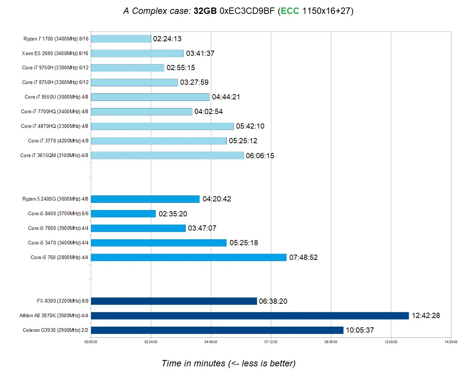This screenshot has width=469, height=375.
Task: Click the Core i7 3770 bar
Action: coord(159,141)
